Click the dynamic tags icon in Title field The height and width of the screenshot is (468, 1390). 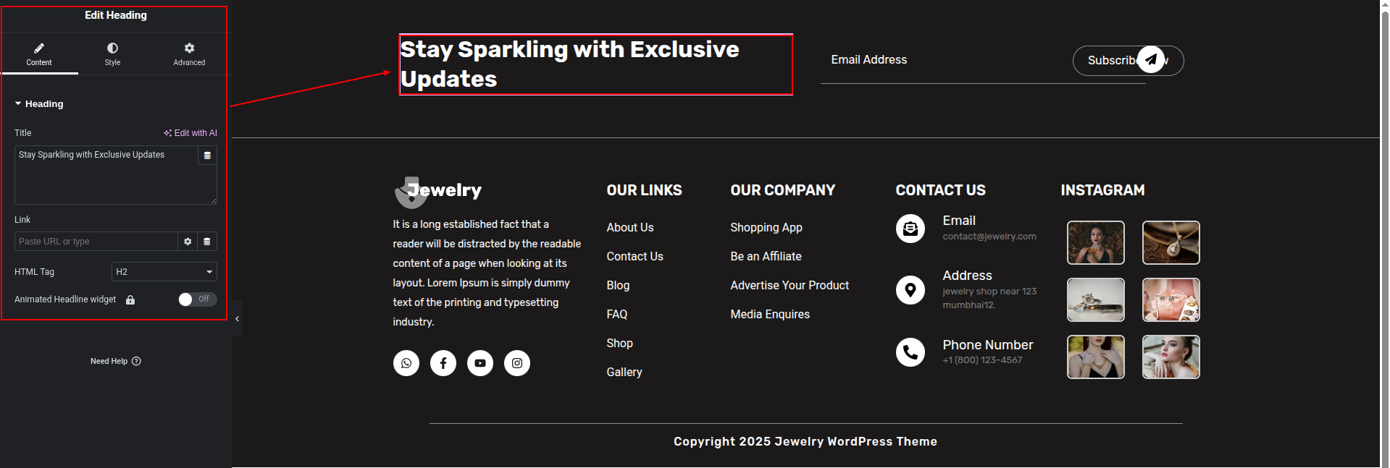[x=207, y=156]
